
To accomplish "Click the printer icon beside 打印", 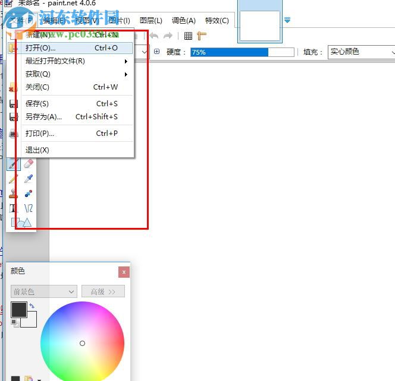I will 13,133.
